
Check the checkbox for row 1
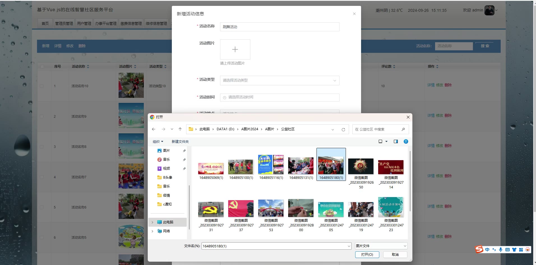coord(42,86)
